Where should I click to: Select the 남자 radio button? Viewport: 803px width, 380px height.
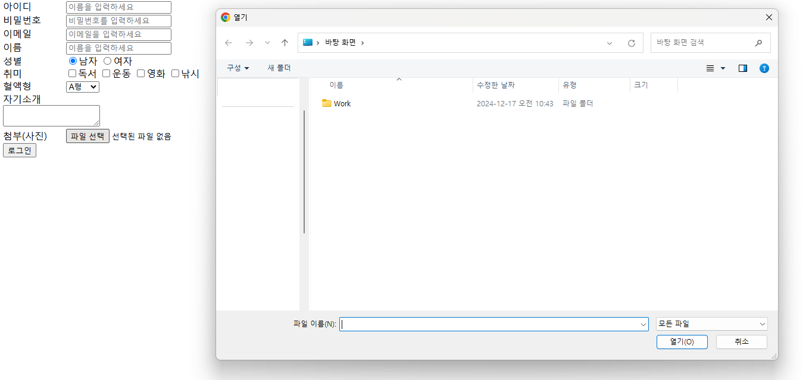pyautogui.click(x=73, y=61)
